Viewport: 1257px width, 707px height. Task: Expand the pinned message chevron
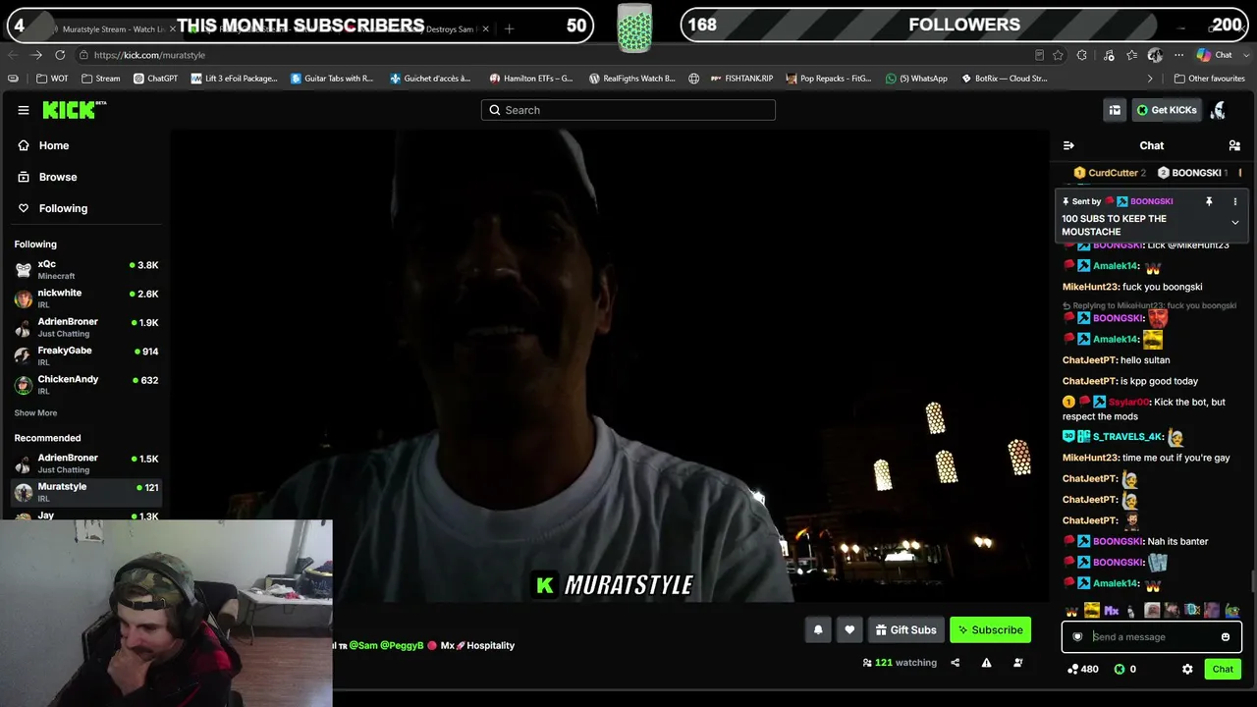[1235, 223]
